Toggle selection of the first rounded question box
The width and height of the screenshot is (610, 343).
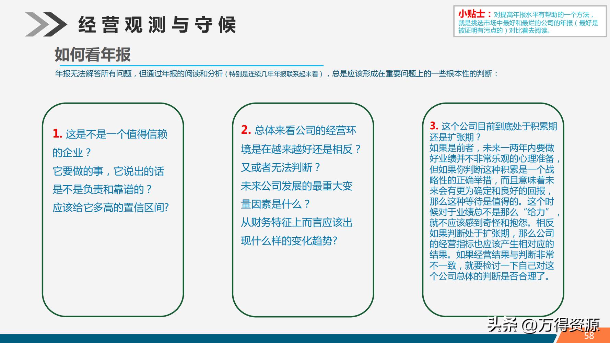113,209
